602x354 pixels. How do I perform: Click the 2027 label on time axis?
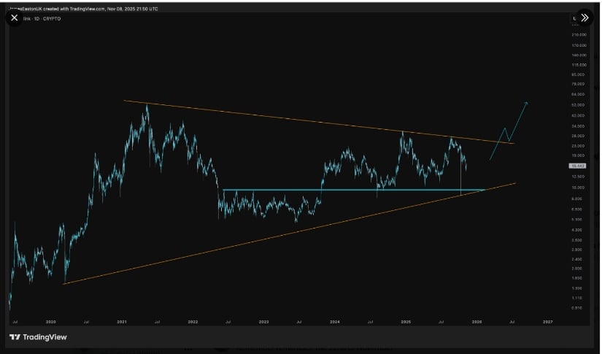pos(547,321)
